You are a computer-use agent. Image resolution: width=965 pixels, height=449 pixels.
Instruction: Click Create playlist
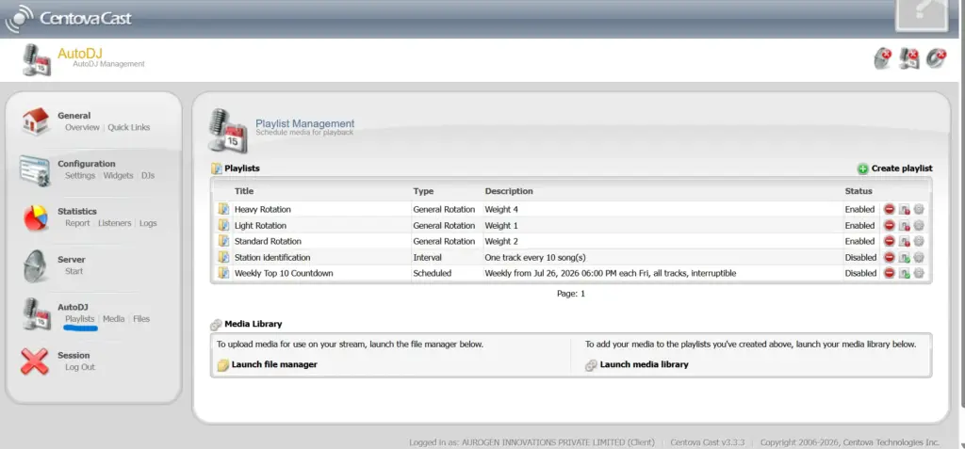point(895,168)
